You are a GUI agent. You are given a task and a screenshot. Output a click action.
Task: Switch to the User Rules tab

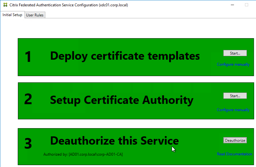(35, 15)
